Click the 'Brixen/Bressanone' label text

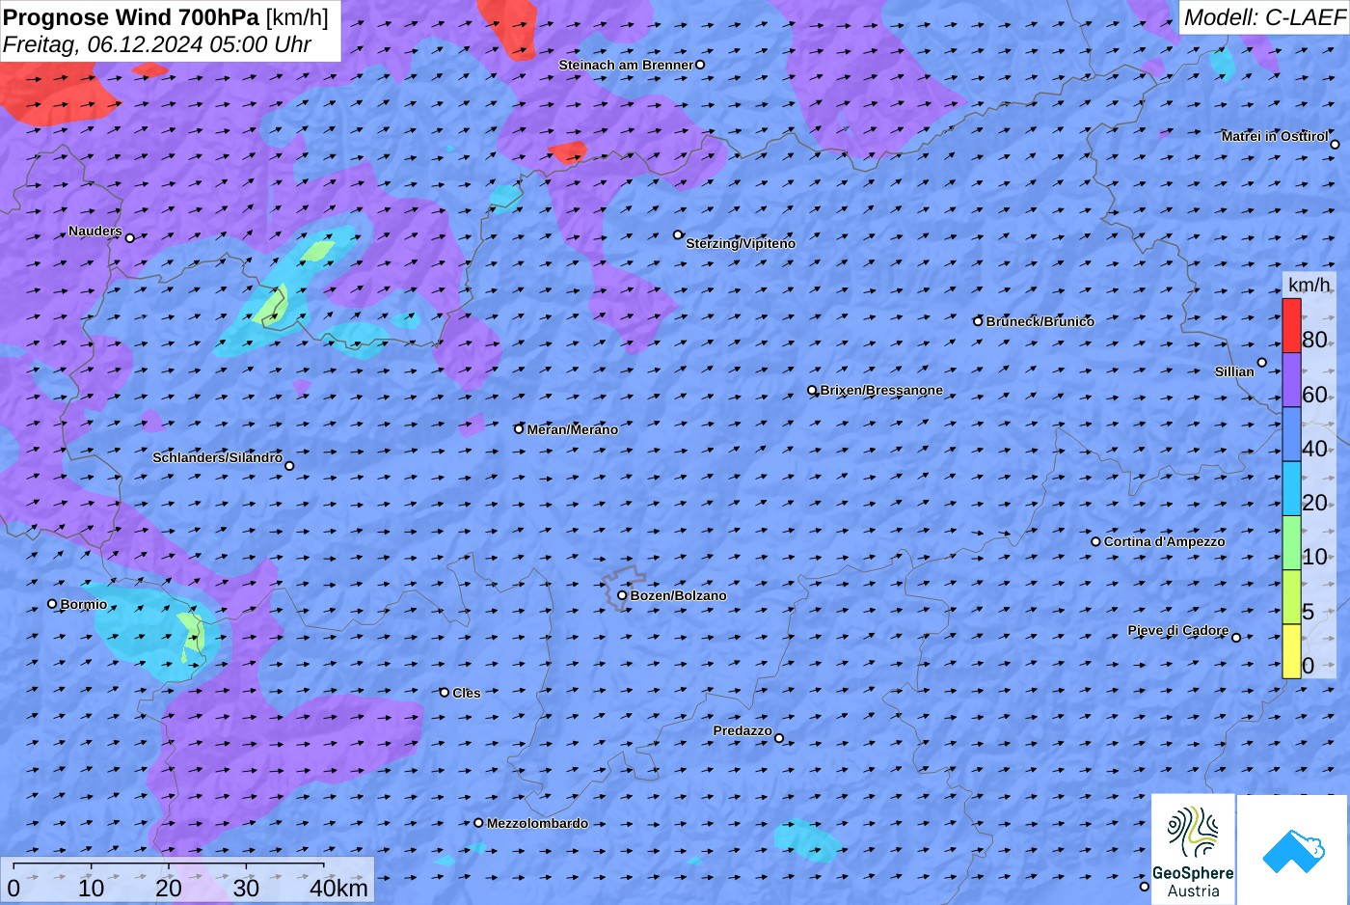881,390
